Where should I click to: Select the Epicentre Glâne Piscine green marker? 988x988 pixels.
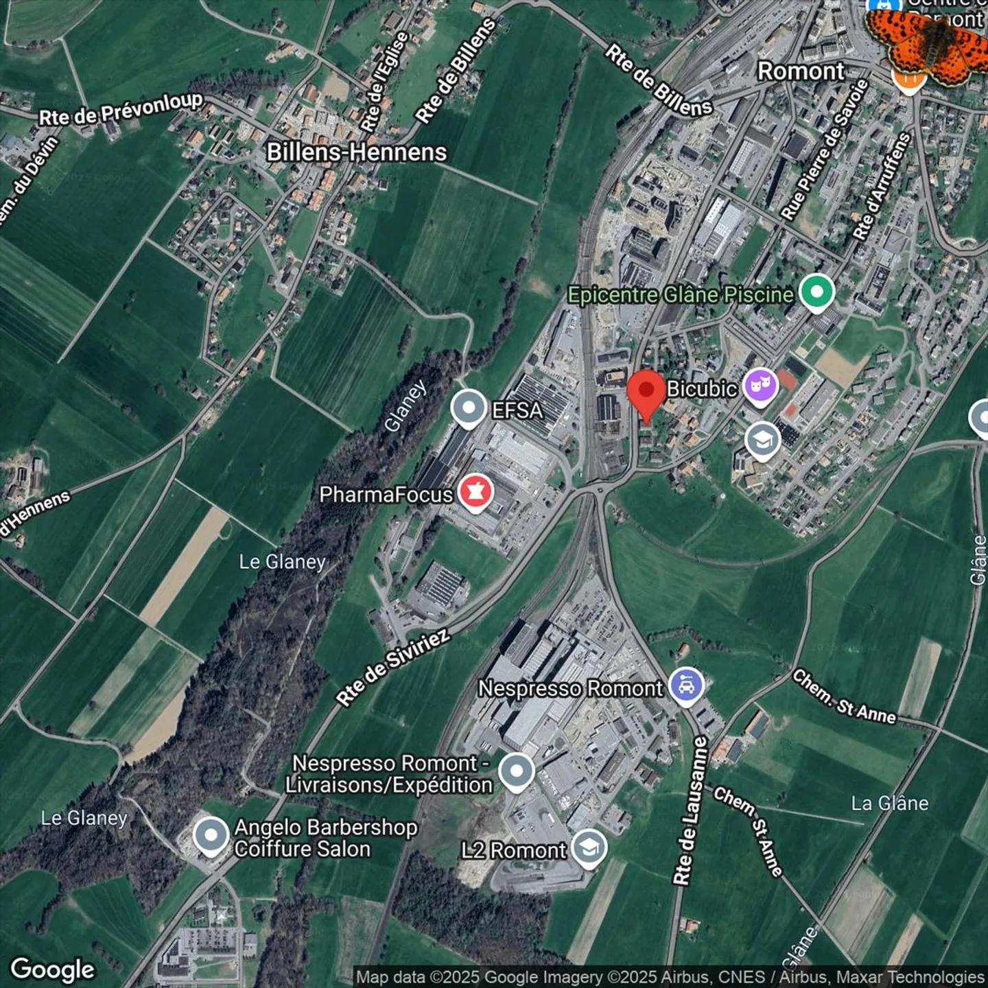[816, 292]
